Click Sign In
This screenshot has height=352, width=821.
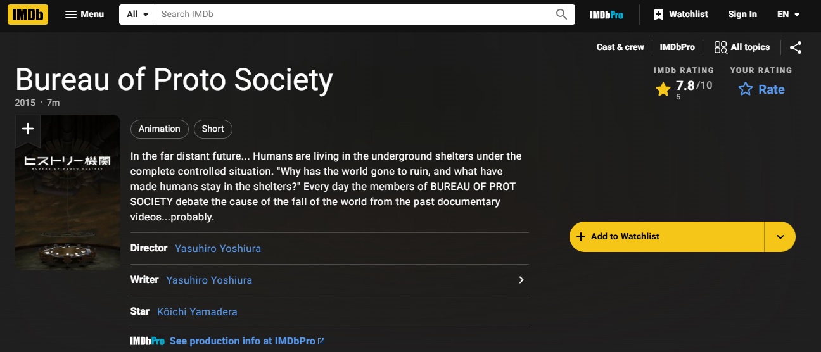point(742,15)
